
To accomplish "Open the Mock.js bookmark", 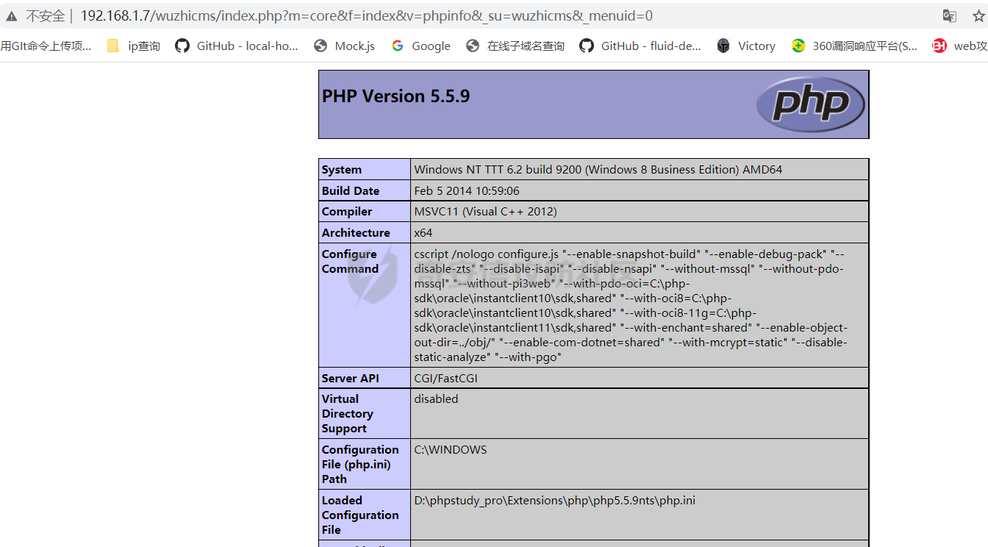I will (x=344, y=46).
